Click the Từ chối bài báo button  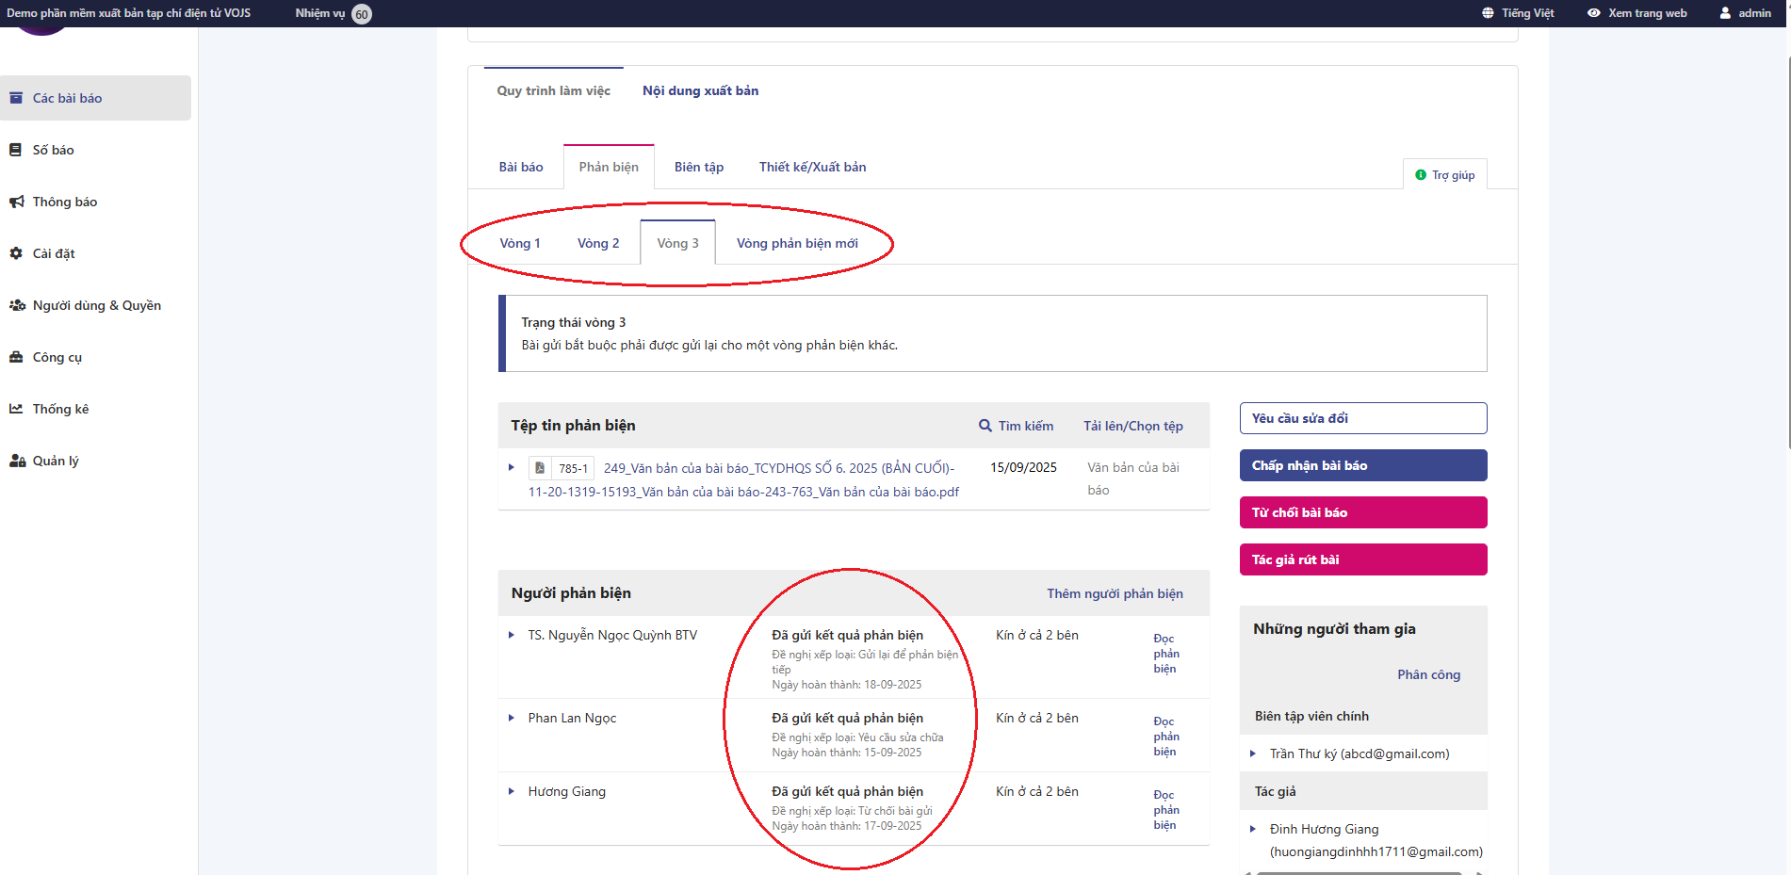pyautogui.click(x=1362, y=512)
